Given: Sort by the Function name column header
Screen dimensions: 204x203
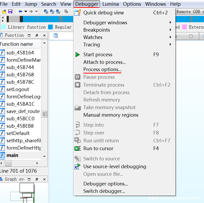Looking at the screenshot, I should (20, 44).
